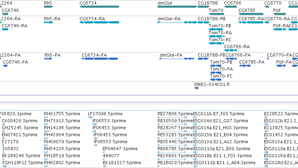
Task: Click transcript CG6770-RA
Action: (266, 22)
